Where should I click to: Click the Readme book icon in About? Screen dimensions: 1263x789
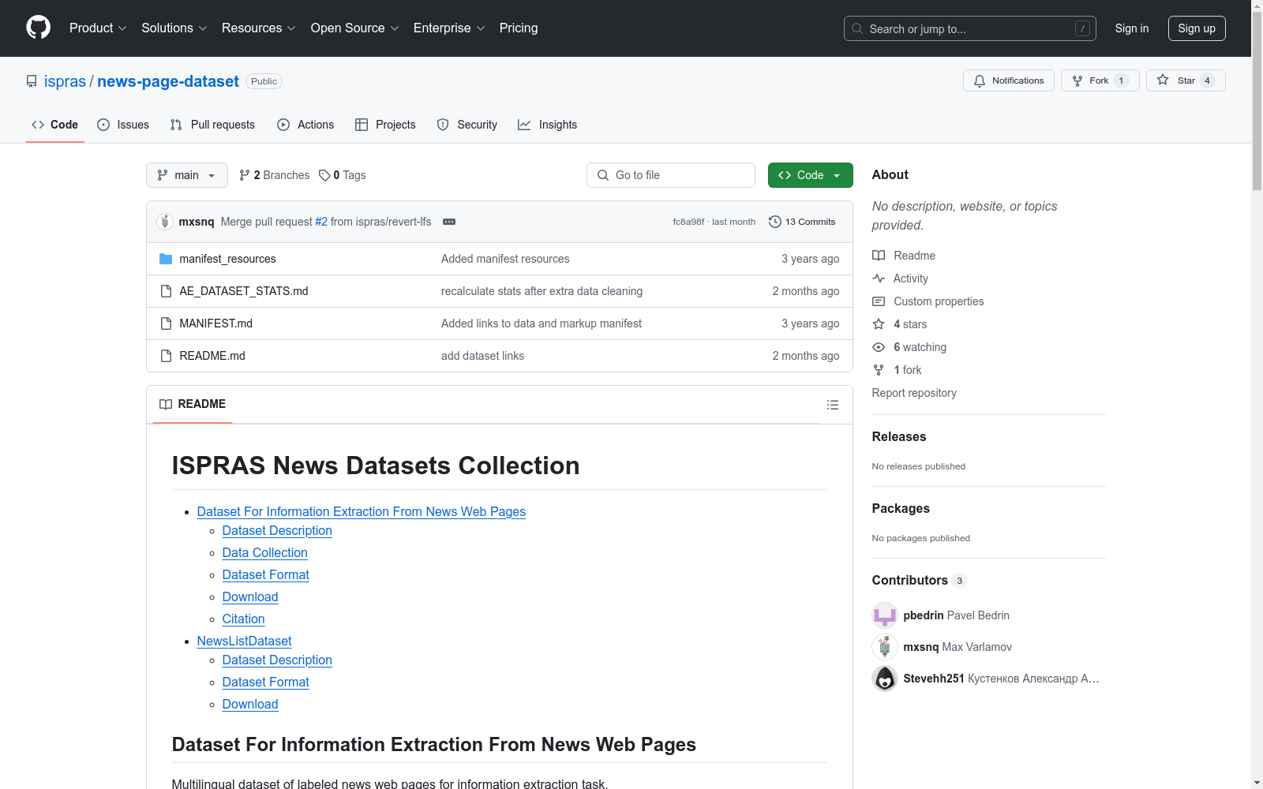pyautogui.click(x=879, y=256)
